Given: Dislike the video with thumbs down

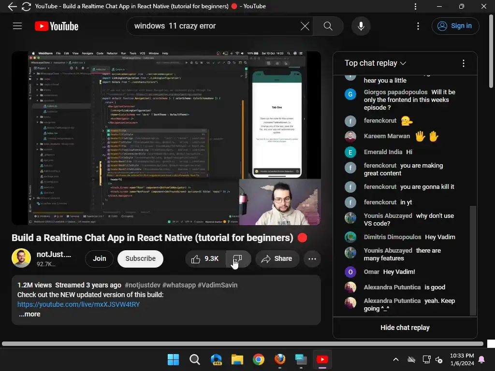Looking at the screenshot, I should tap(238, 259).
